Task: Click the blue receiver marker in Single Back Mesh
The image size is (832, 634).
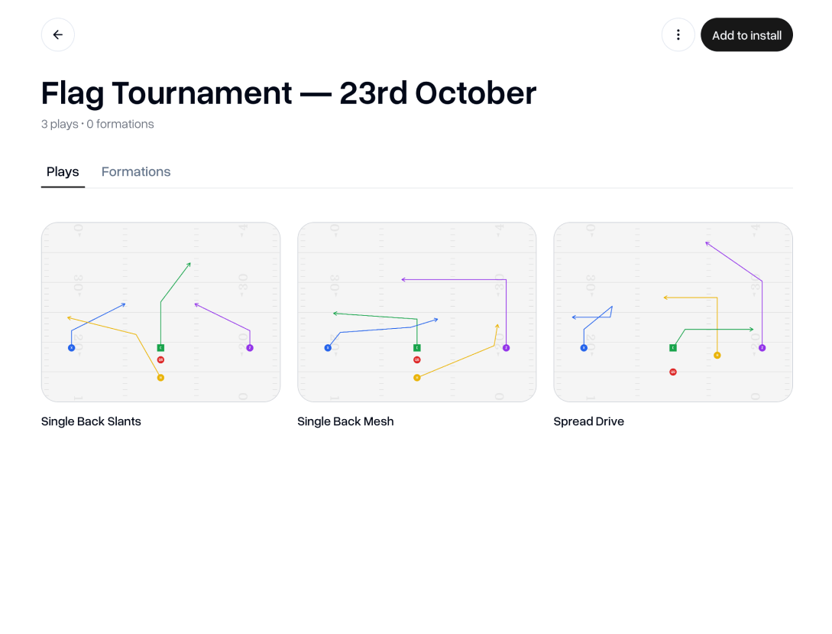Action: (x=328, y=348)
